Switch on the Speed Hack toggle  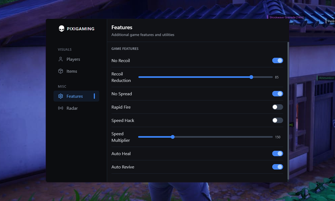[277, 120]
